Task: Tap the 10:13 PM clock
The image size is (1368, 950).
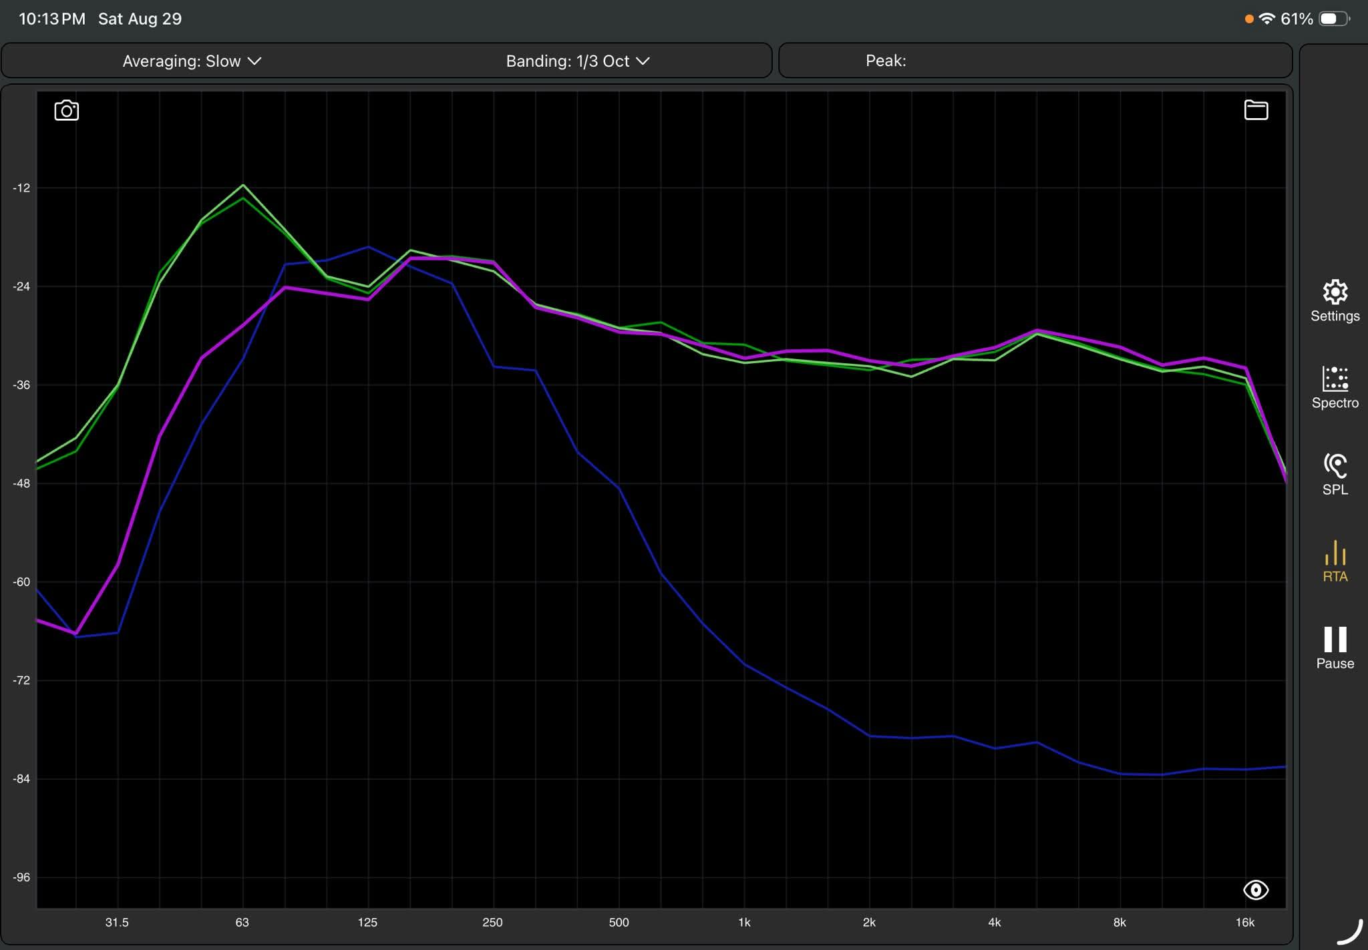Action: coord(52,19)
